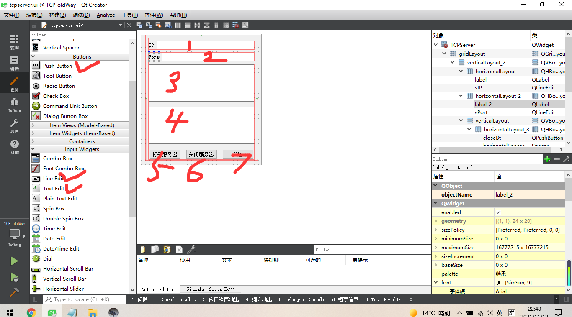Viewport: 572px width, 317px height.
Task: Open 3 应用程序输出 output pane
Action: 221,299
